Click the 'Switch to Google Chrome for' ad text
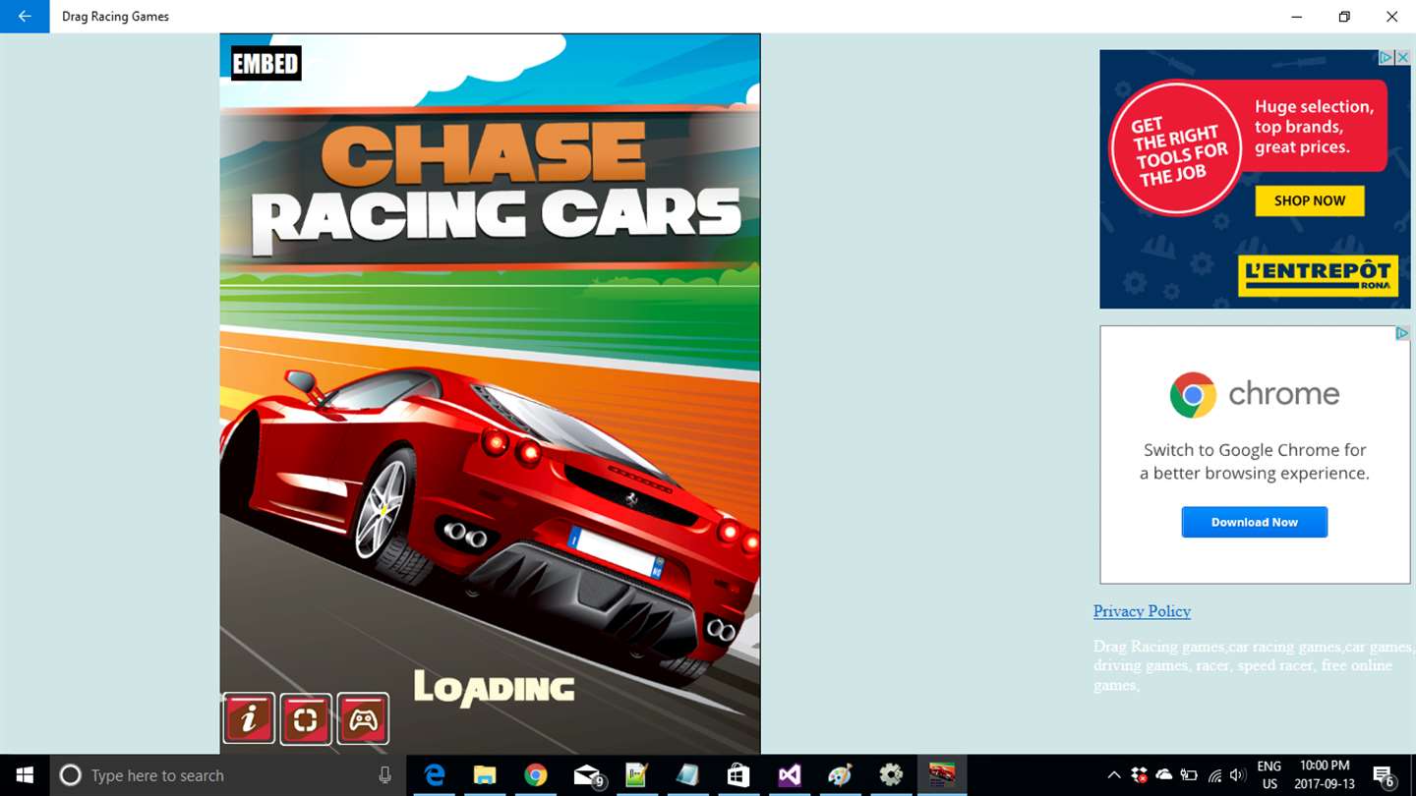The width and height of the screenshot is (1416, 796). pos(1255,450)
